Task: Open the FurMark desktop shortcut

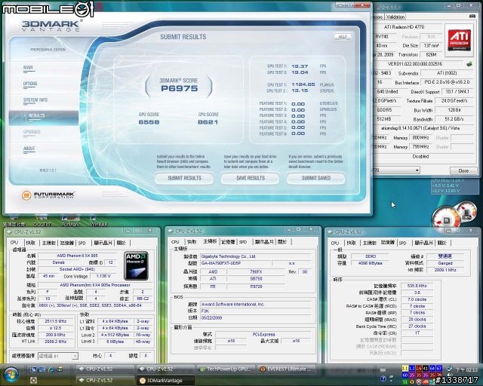Action: (x=71, y=220)
